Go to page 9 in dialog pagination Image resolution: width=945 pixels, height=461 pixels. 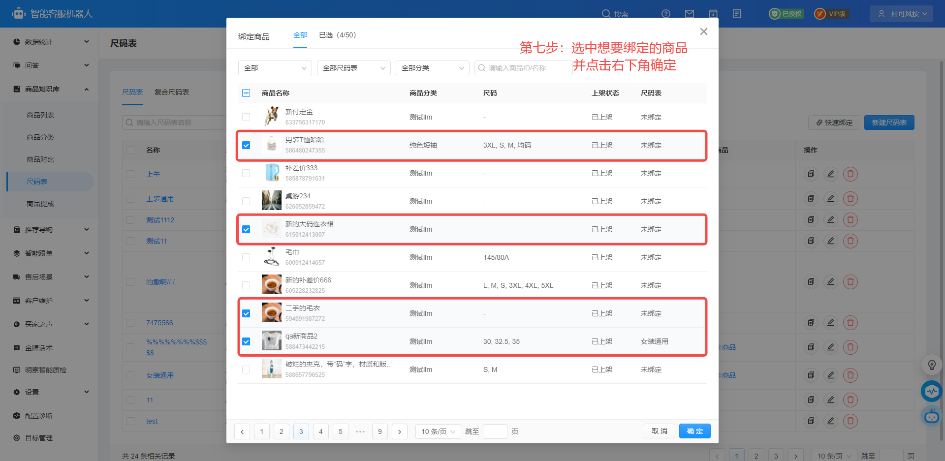pyautogui.click(x=380, y=431)
